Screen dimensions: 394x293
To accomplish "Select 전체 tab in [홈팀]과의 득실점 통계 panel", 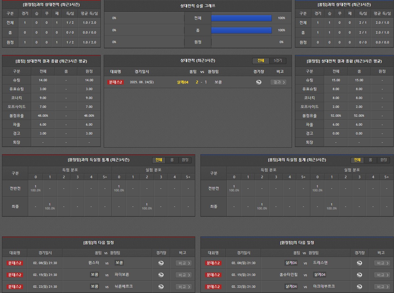I will [357, 160].
